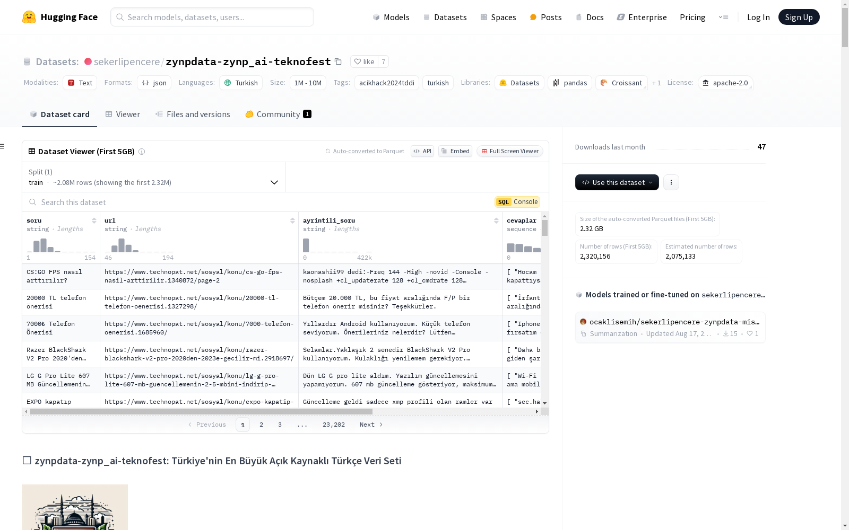Sort by the url column
Viewport: 849px width, 530px height.
[x=292, y=220]
